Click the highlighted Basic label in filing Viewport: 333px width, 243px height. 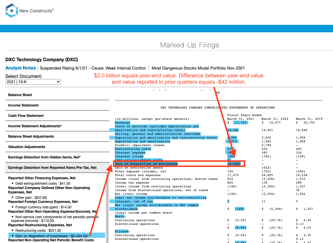tap(119, 216)
